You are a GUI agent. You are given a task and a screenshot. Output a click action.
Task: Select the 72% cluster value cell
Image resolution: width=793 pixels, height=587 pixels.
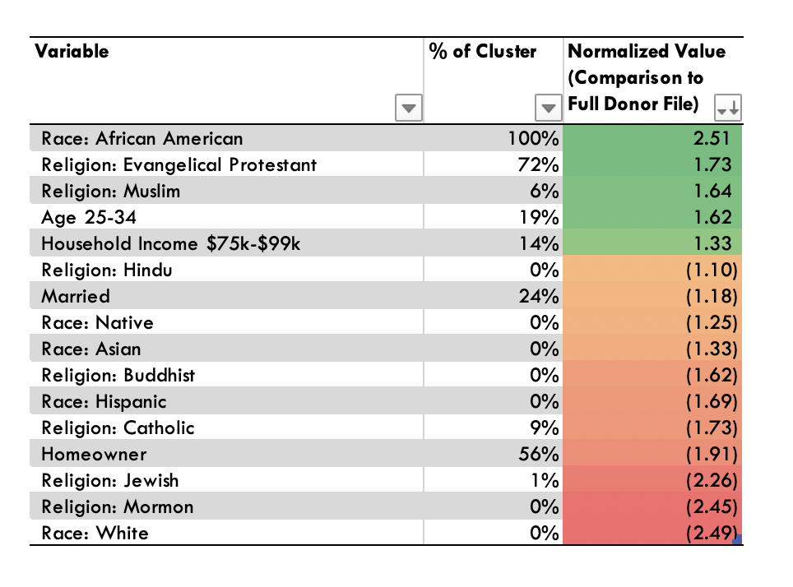tap(493, 164)
